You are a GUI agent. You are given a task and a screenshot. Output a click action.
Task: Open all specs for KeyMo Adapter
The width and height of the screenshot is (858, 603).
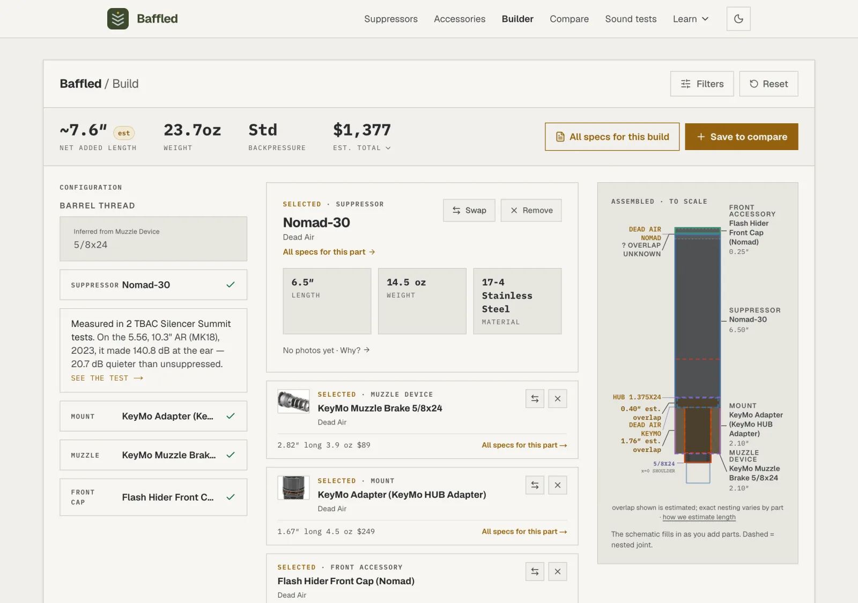(x=524, y=532)
